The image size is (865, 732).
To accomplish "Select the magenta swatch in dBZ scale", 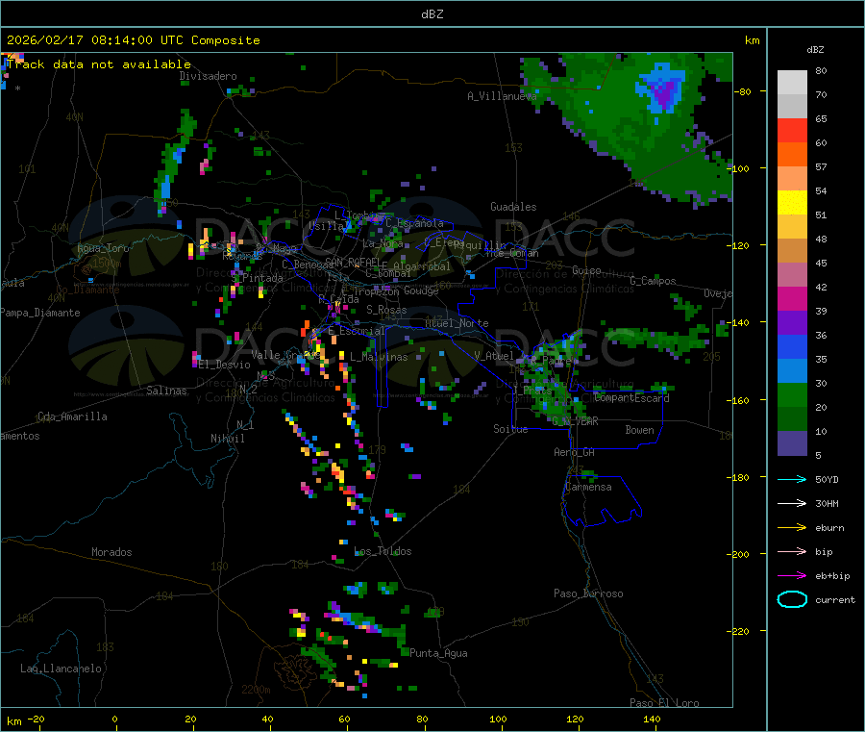I will (792, 298).
